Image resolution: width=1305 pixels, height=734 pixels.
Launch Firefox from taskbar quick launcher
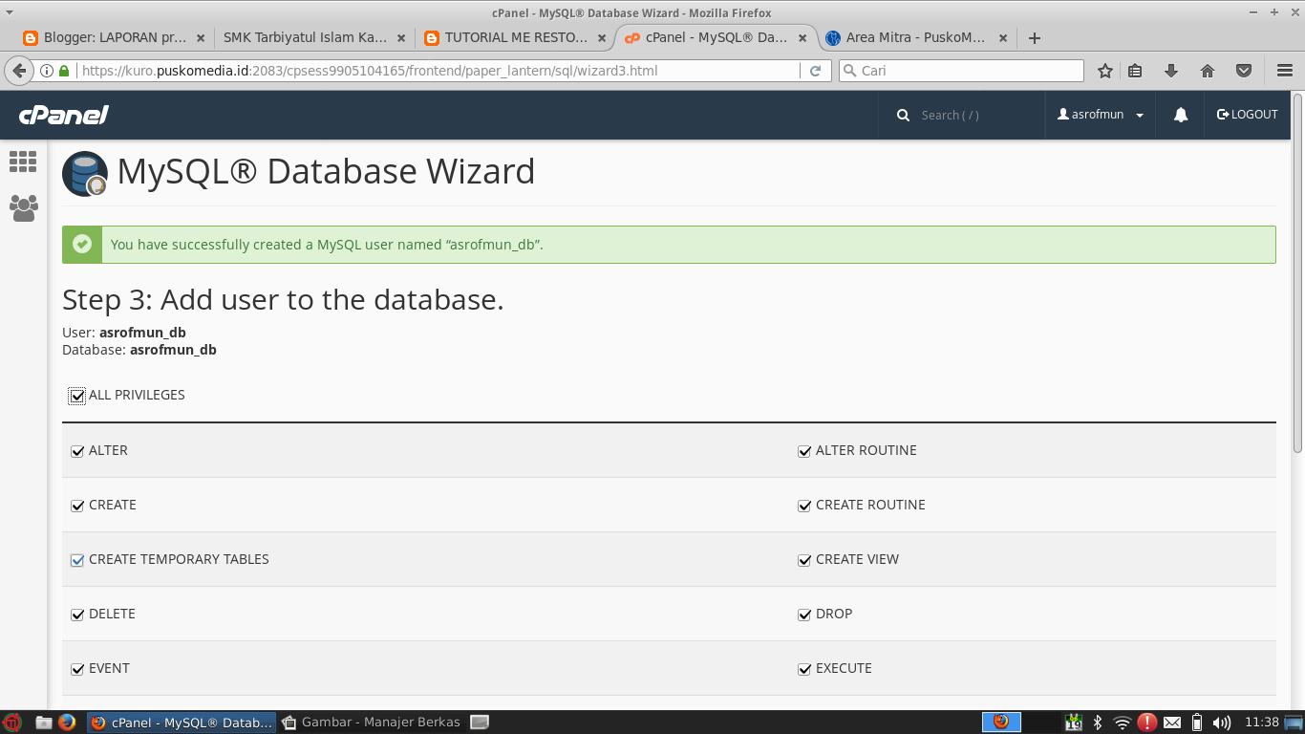67,723
